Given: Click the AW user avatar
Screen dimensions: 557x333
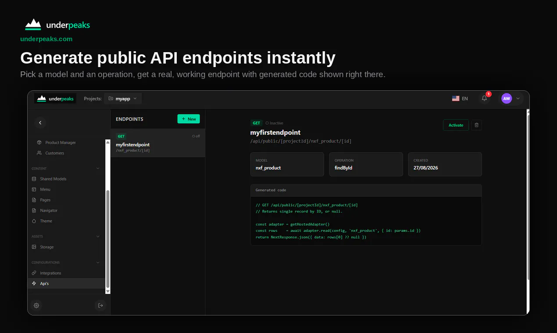Looking at the screenshot, I should [507, 99].
